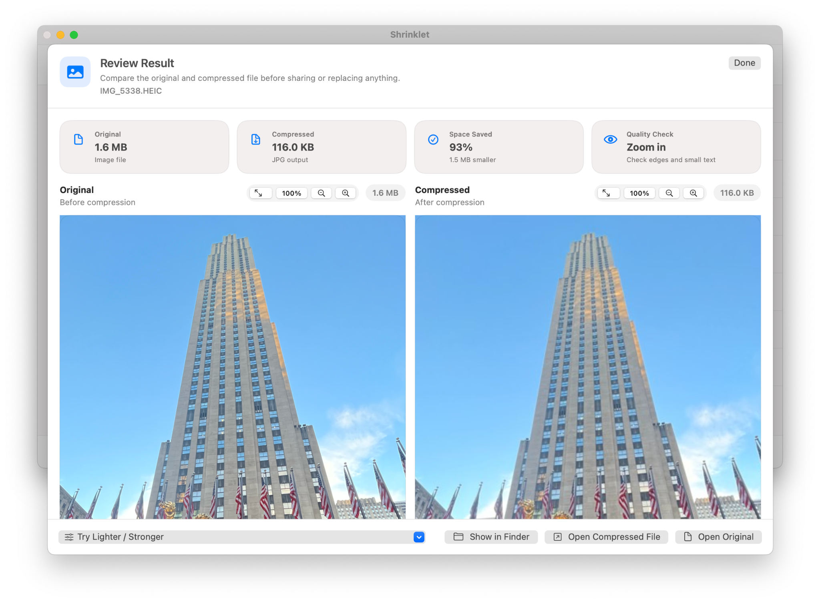The image size is (820, 604).
Task: Click the IMG_5338.HEIC file name
Action: 131,91
